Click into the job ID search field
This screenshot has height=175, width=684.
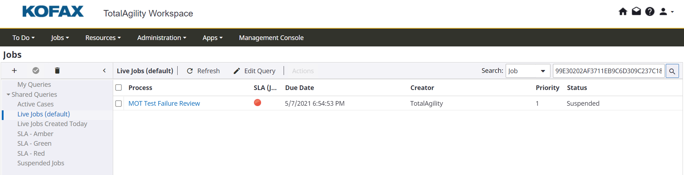[x=608, y=71]
